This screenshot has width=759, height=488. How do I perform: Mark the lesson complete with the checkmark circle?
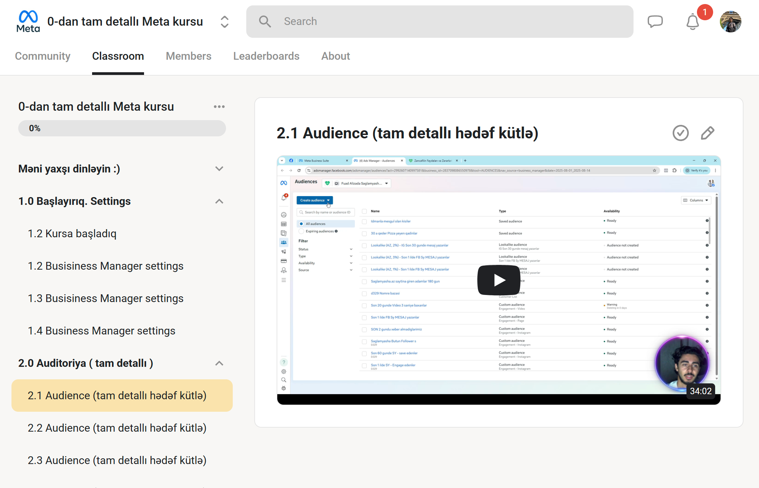tap(680, 133)
